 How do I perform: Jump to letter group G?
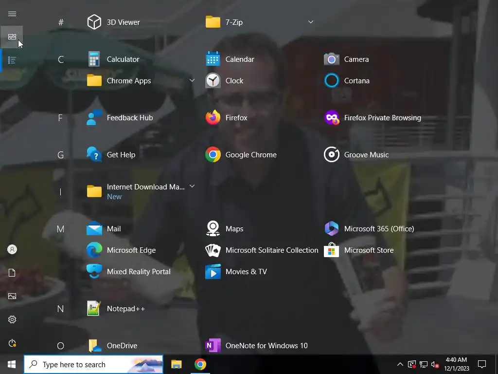point(61,155)
